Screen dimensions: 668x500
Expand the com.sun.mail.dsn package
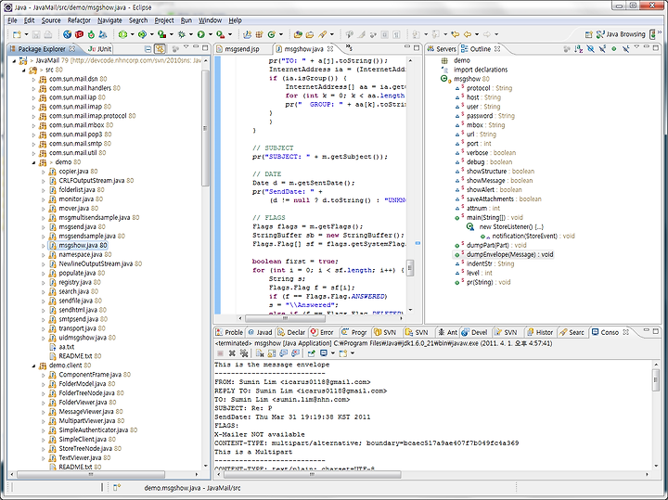click(33, 79)
